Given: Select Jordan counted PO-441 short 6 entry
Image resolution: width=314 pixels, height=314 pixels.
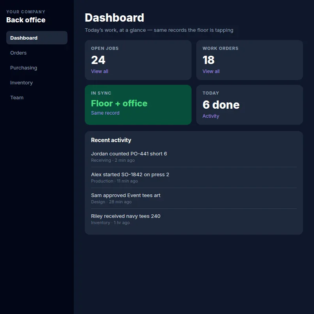Looking at the screenshot, I should pos(194,157).
